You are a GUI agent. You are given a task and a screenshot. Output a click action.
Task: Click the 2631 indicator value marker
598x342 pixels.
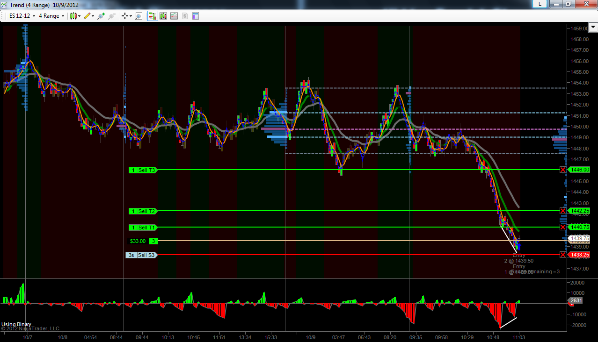coord(576,301)
